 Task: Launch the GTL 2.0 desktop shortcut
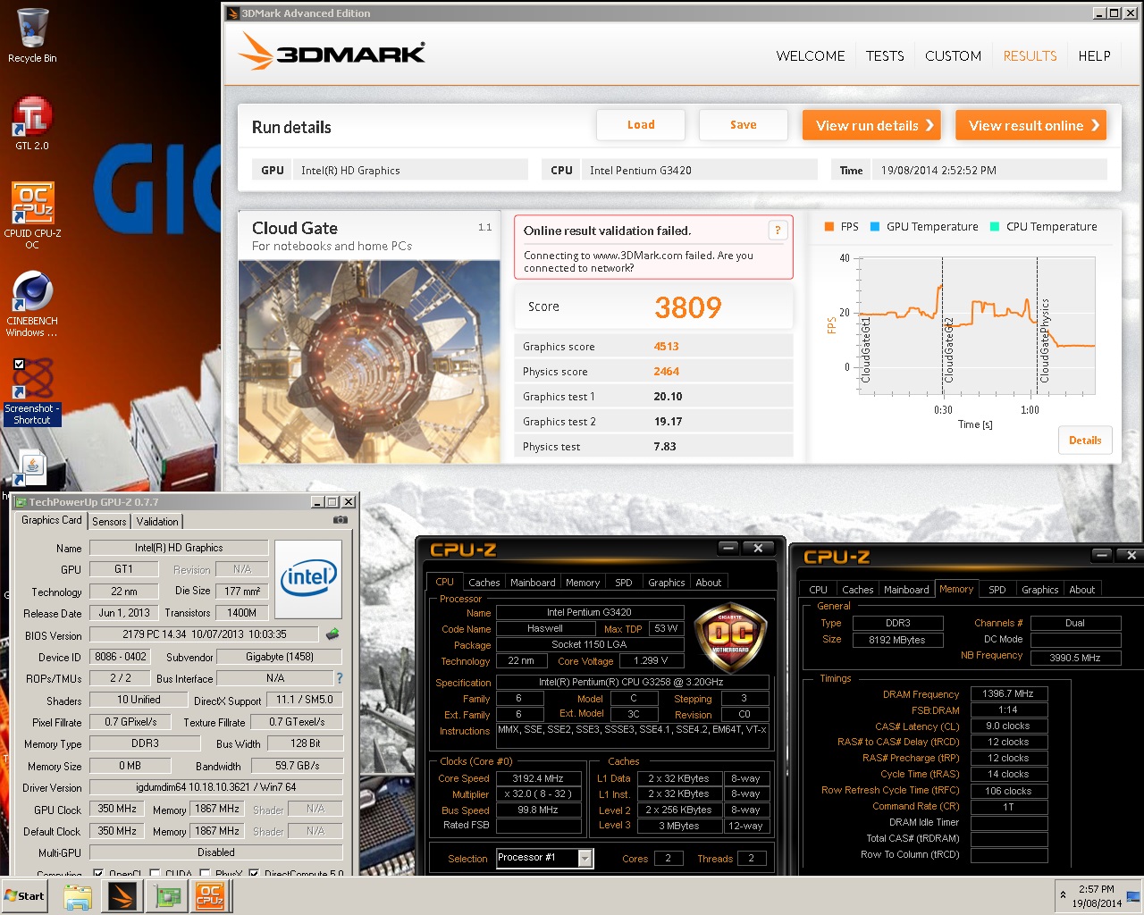[32, 122]
